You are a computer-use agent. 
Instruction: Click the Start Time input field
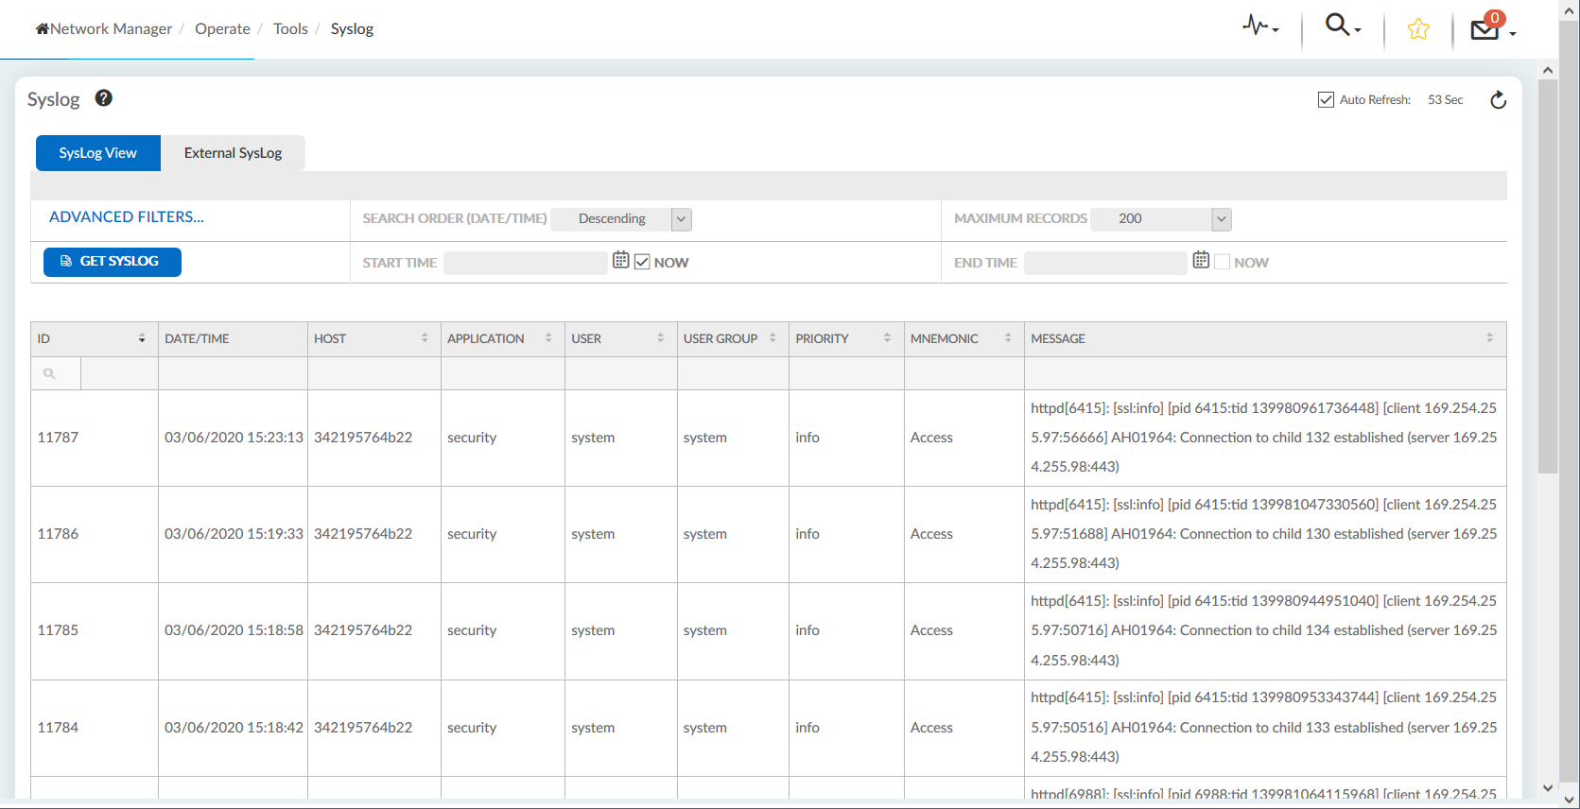click(526, 263)
